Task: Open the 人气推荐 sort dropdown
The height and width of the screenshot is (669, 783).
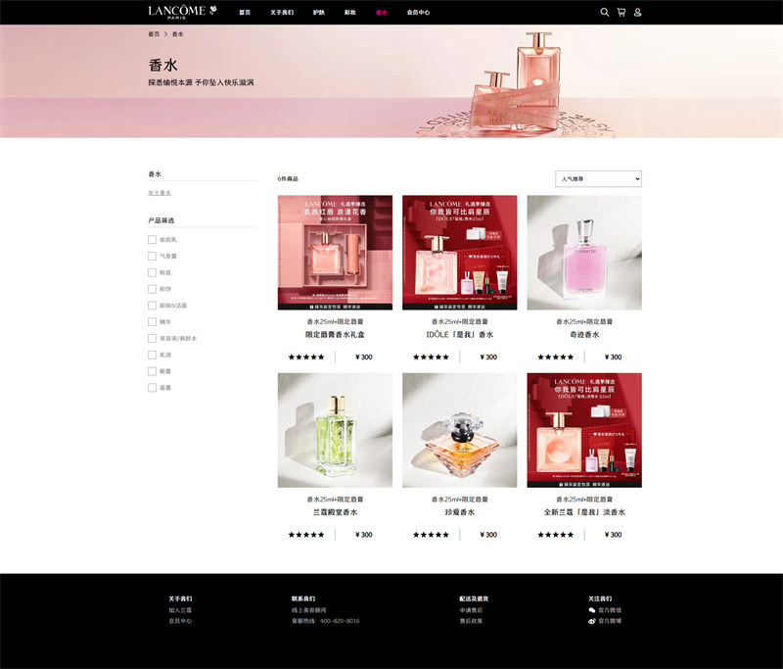Action: point(598,179)
